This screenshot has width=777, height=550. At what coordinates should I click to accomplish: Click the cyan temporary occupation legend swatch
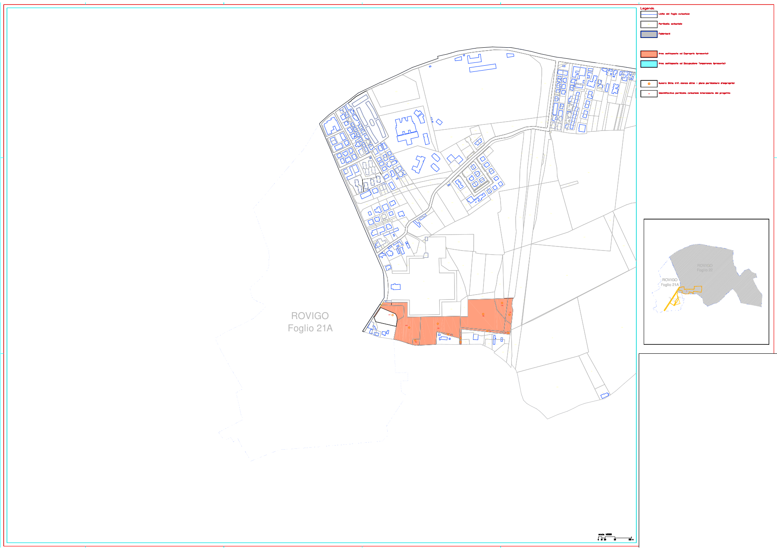[649, 64]
